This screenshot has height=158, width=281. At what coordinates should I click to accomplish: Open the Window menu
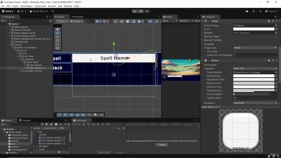point(68,6)
